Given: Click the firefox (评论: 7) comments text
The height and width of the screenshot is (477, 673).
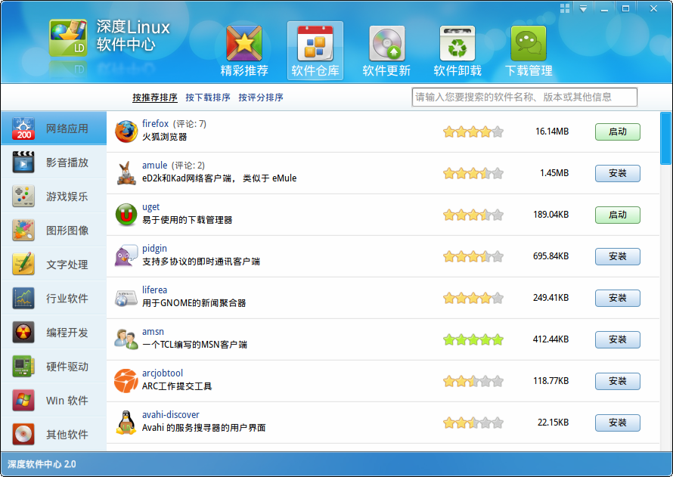Looking at the screenshot, I should tap(190, 124).
